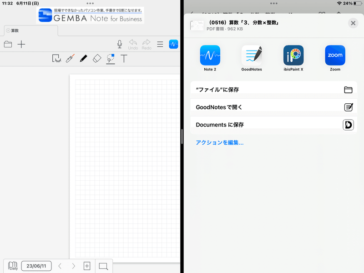The width and height of the screenshot is (364, 273).
Task: Tap the 23/06/11 date button
Action: pyautogui.click(x=36, y=266)
